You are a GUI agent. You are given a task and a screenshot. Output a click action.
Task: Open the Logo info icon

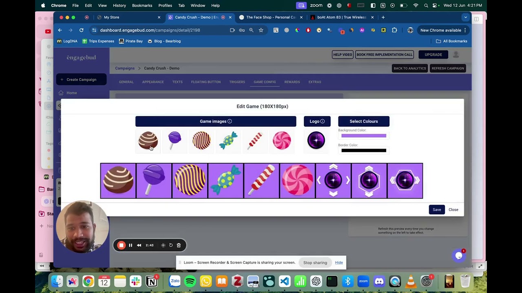tap(323, 121)
